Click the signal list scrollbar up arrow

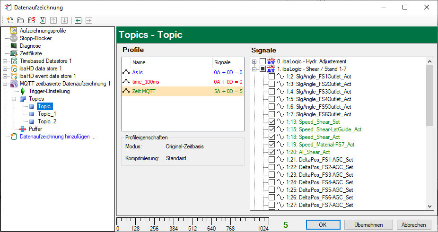point(430,61)
